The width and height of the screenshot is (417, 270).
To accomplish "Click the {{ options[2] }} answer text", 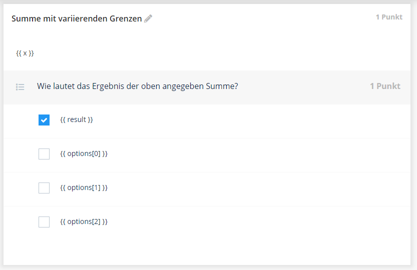I will click(84, 221).
